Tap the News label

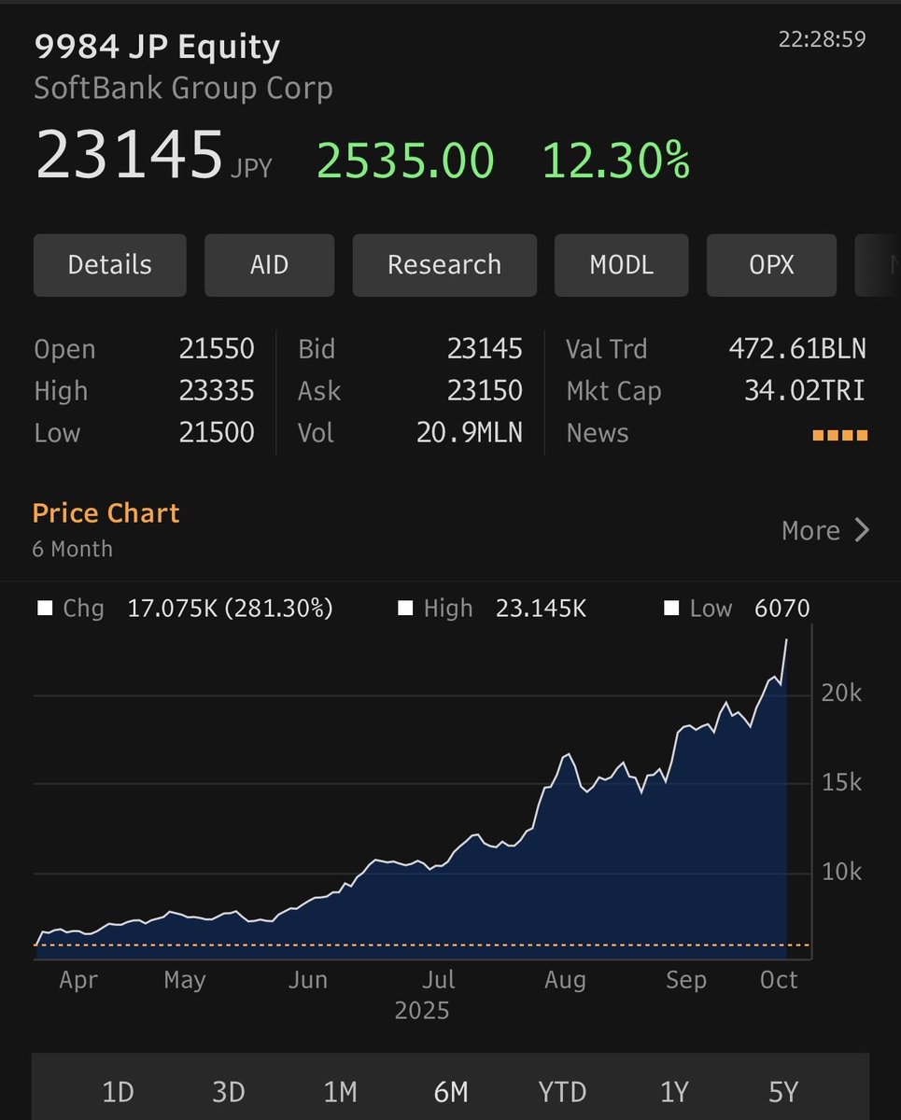[x=598, y=432]
